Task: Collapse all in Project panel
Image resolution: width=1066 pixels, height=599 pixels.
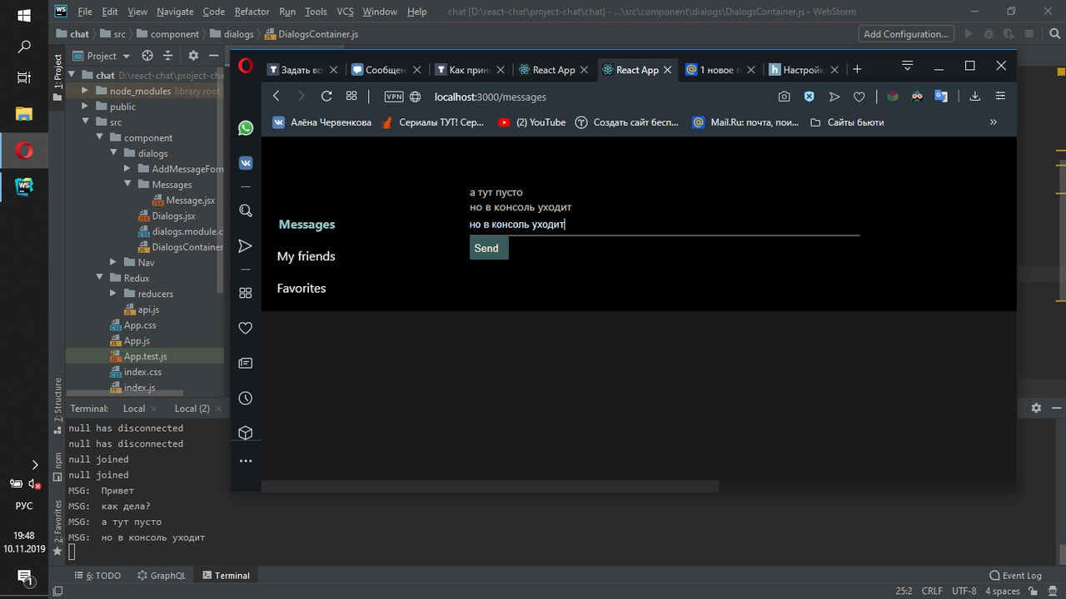Action: (167, 56)
